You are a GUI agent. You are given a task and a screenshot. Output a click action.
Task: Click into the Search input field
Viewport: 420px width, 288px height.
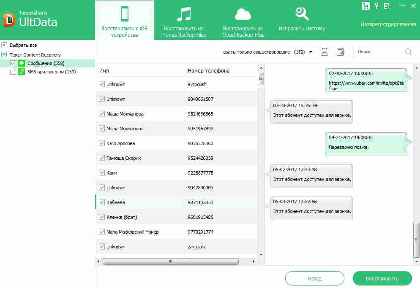(379, 51)
